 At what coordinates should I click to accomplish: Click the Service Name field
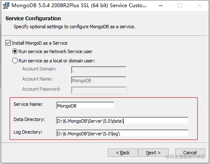click(85, 105)
